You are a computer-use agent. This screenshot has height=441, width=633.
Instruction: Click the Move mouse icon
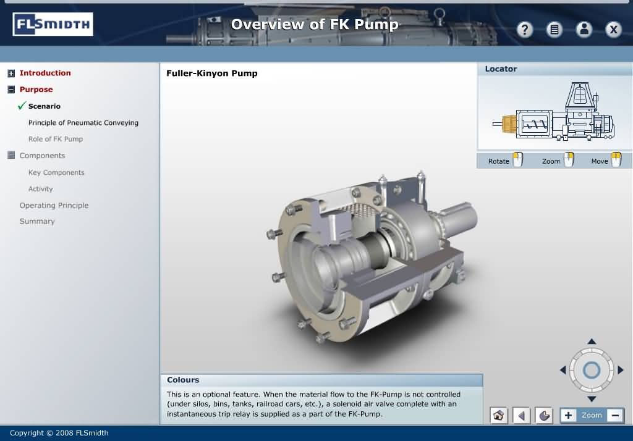[616, 161]
